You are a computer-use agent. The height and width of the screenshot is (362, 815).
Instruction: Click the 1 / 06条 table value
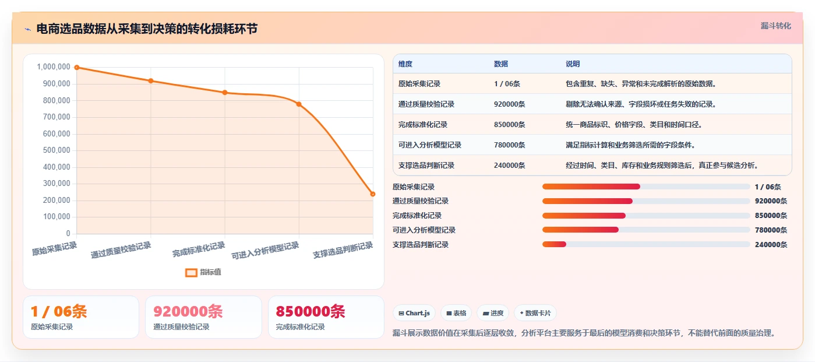tap(507, 84)
